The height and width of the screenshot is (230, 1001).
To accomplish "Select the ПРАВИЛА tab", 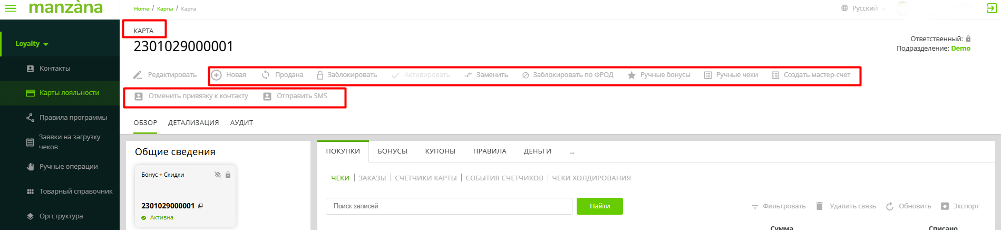I will coord(490,151).
